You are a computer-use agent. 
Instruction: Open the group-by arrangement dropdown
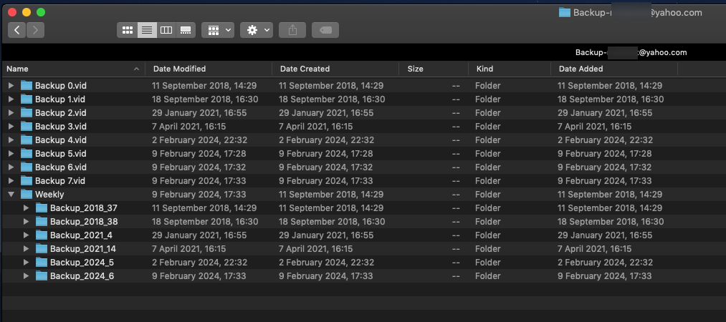point(219,30)
